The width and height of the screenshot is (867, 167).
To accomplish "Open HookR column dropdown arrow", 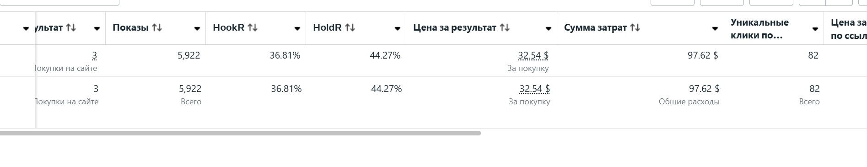I will click(297, 28).
